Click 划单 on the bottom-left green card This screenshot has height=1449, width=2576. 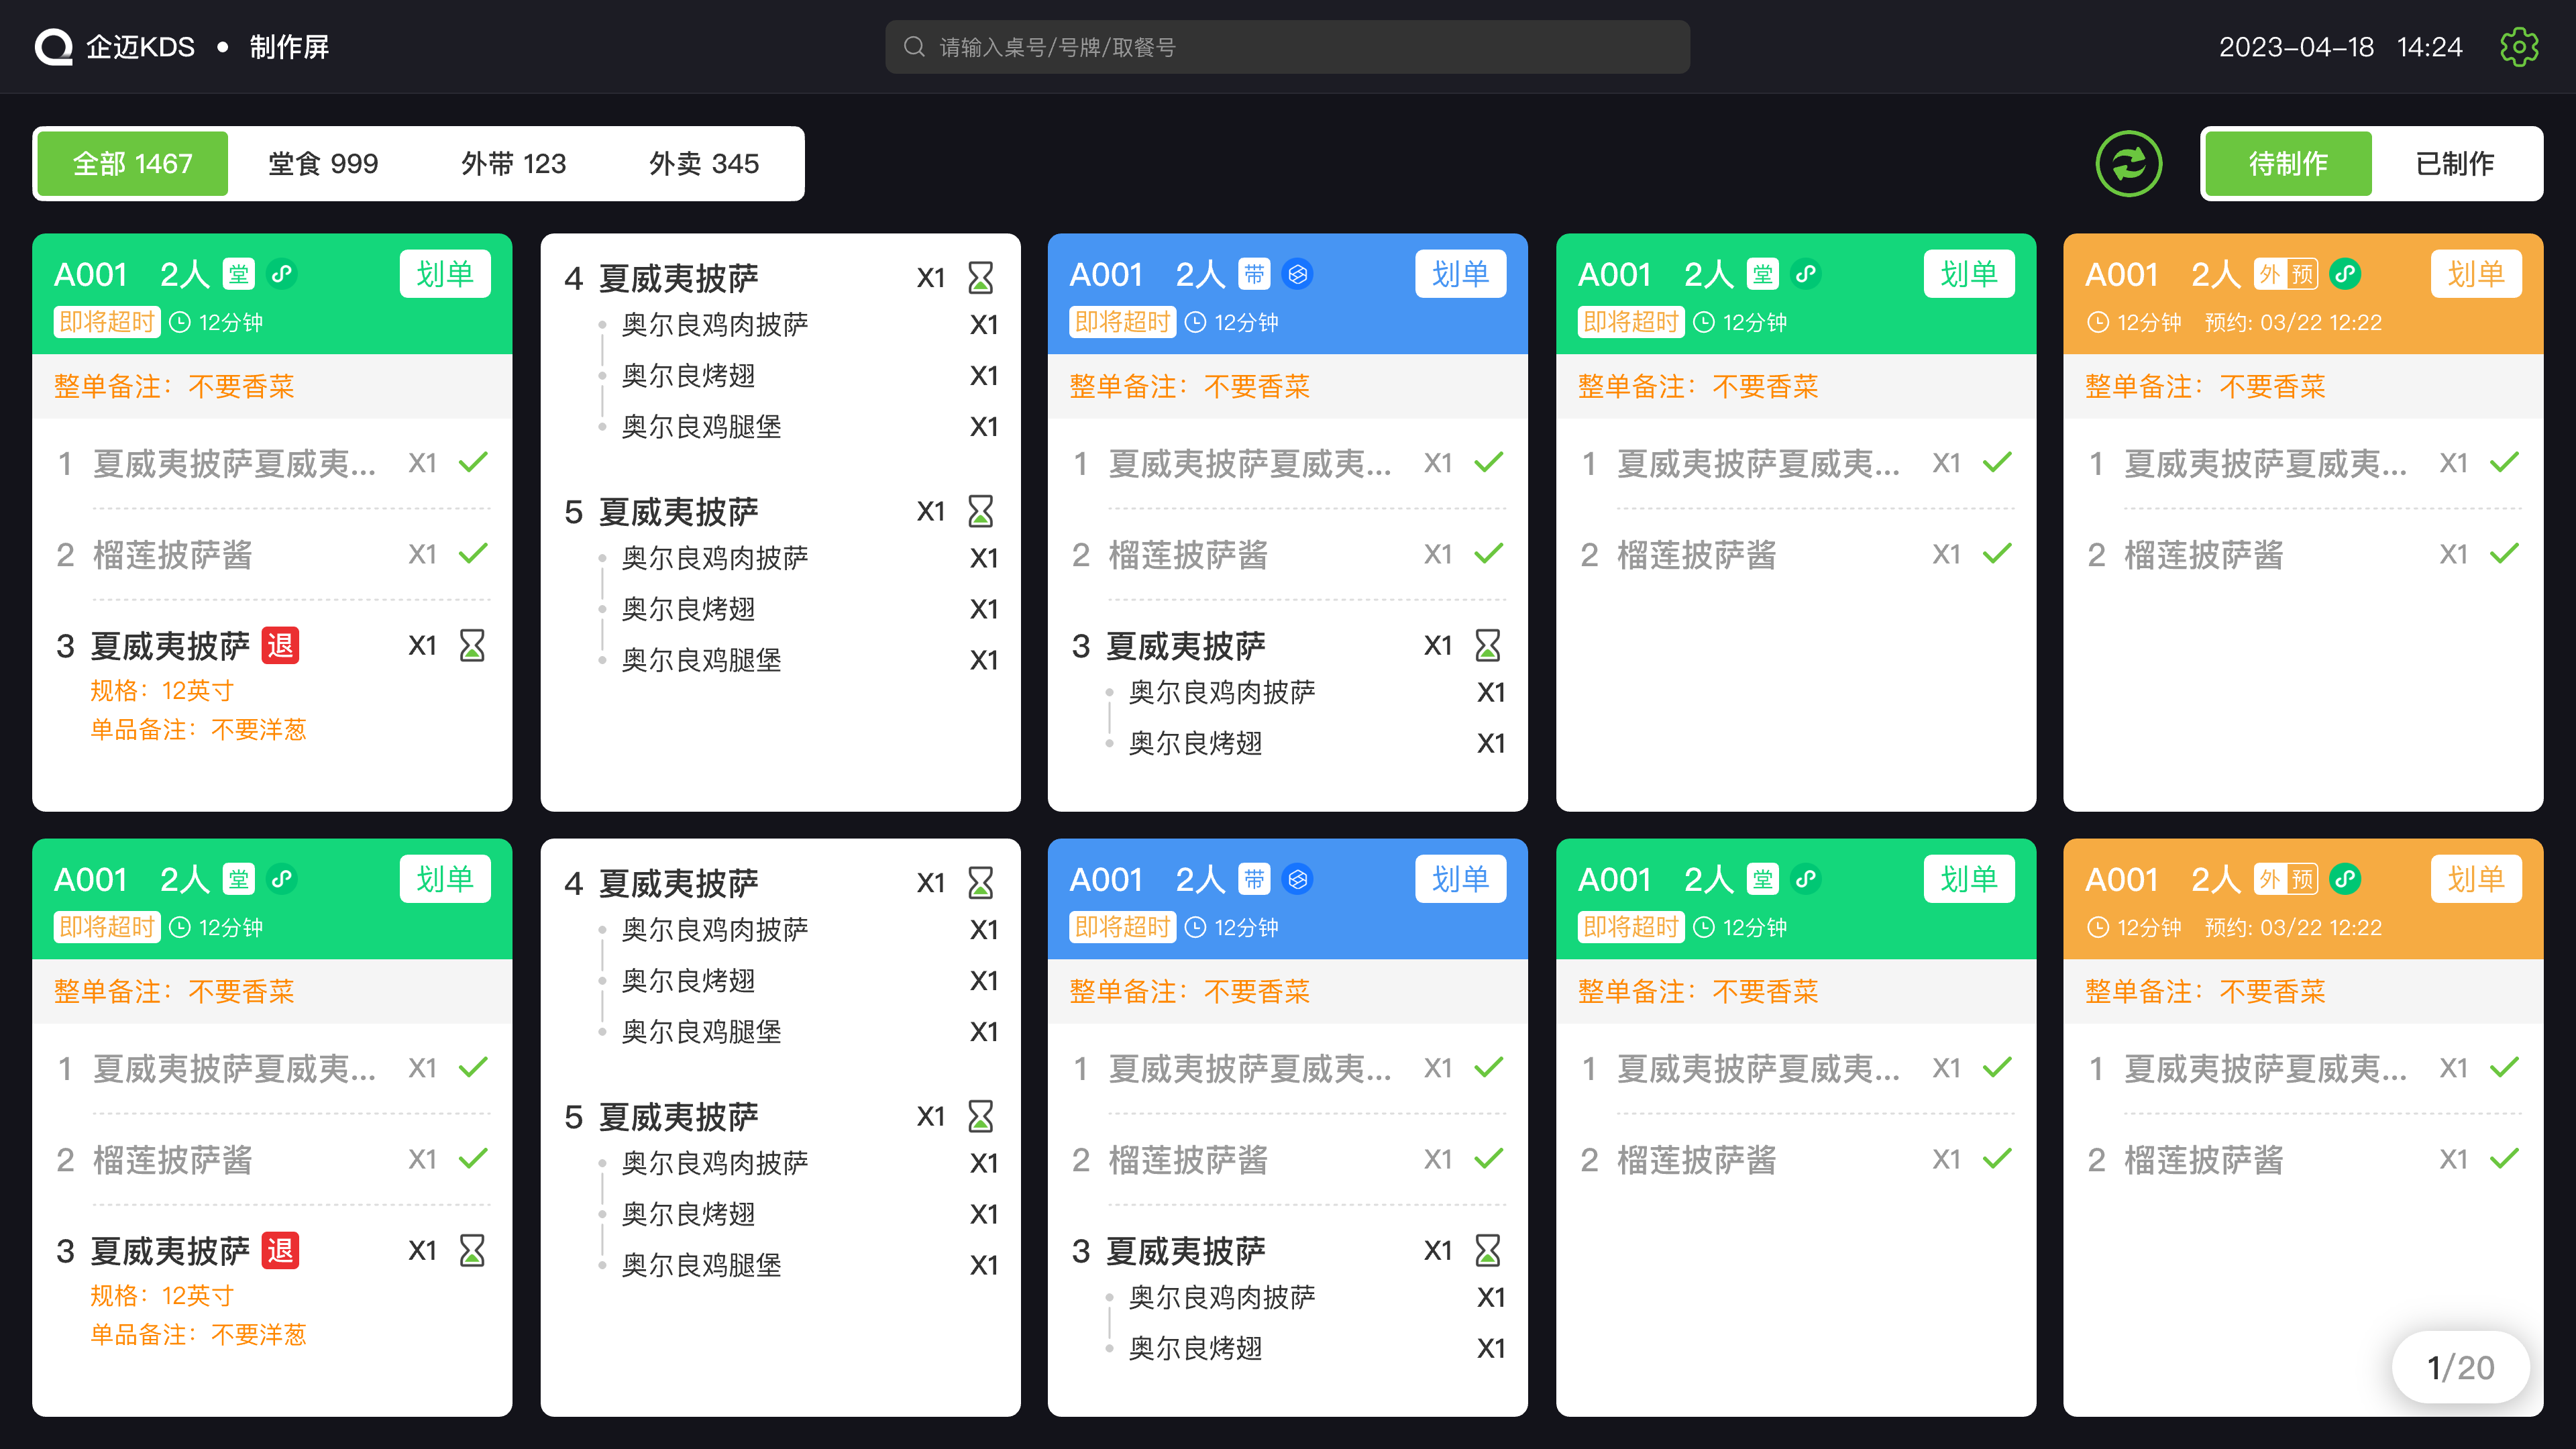click(445, 878)
